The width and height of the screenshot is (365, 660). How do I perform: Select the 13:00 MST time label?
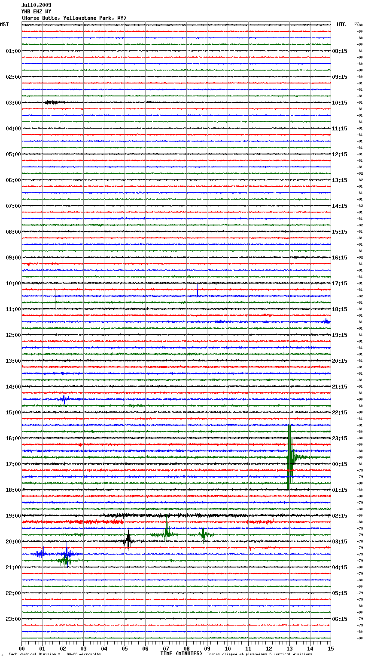tap(13, 361)
